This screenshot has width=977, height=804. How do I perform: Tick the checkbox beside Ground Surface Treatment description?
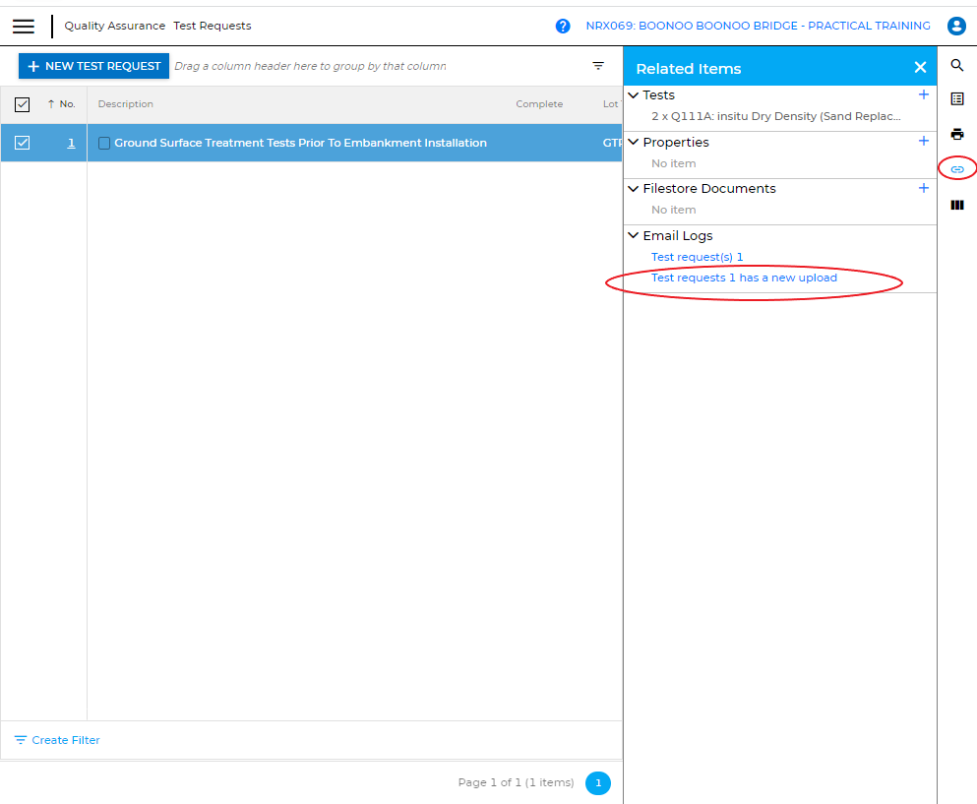(x=104, y=144)
